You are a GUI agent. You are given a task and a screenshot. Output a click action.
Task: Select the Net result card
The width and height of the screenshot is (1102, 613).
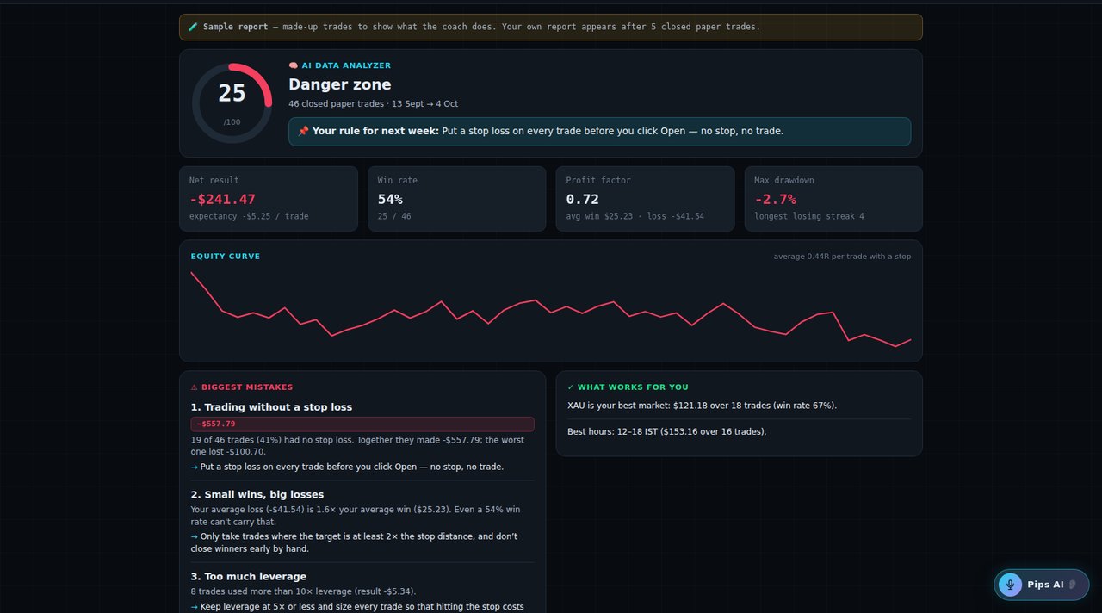click(x=269, y=199)
